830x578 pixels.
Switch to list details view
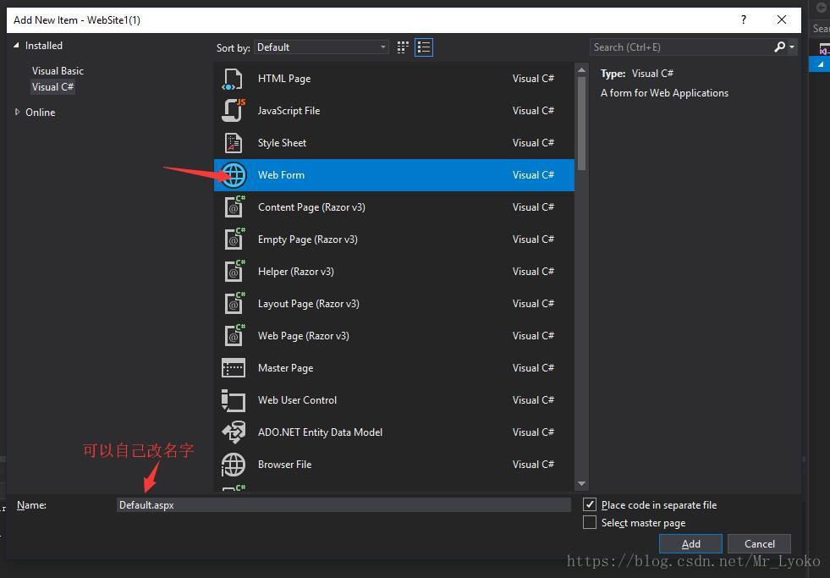pos(424,47)
